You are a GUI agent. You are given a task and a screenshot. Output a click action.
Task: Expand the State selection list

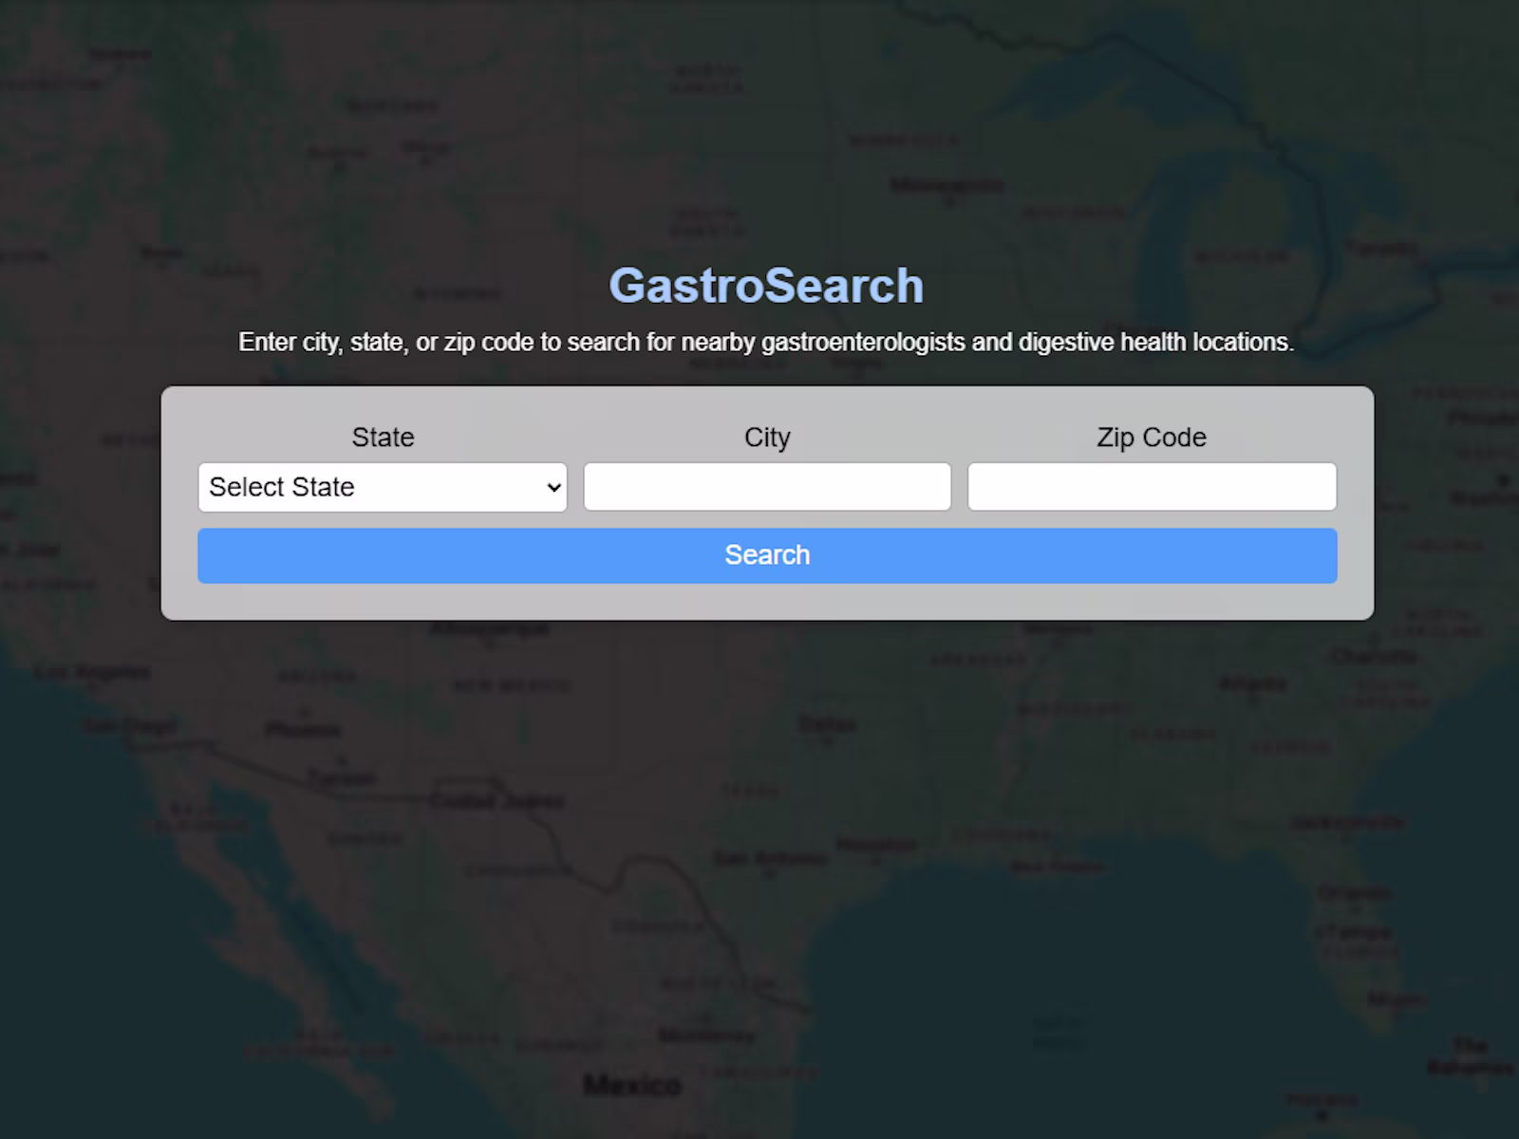[382, 486]
